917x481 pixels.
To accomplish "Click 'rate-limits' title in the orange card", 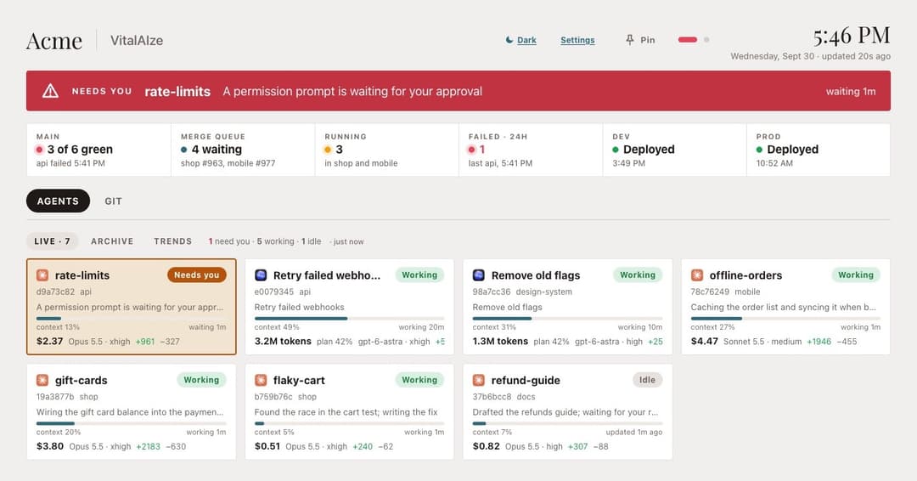I will click(x=82, y=275).
